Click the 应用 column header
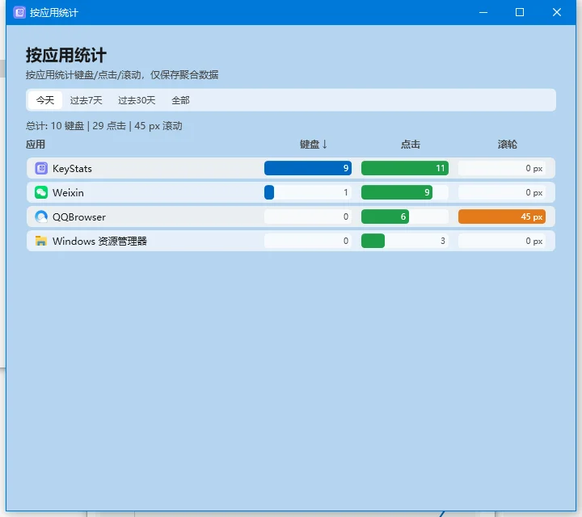This screenshot has height=517, width=582. pyautogui.click(x=36, y=145)
